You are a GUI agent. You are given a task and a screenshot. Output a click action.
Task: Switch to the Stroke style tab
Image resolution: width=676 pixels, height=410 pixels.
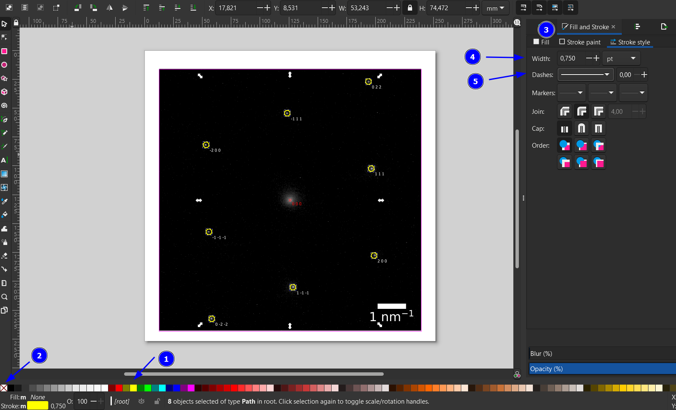(x=630, y=42)
